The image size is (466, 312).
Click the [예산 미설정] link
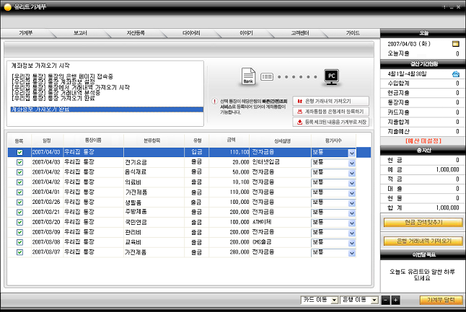(x=423, y=141)
